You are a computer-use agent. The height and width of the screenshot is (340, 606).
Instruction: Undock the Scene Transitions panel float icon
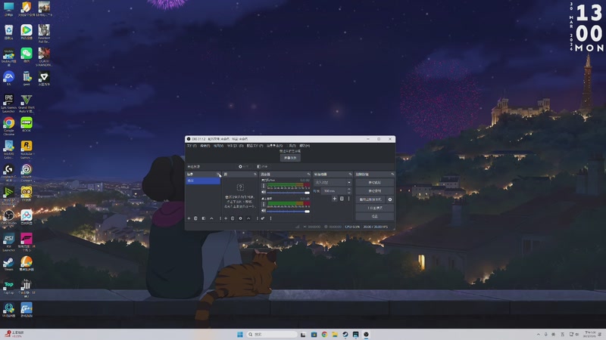[x=350, y=175]
